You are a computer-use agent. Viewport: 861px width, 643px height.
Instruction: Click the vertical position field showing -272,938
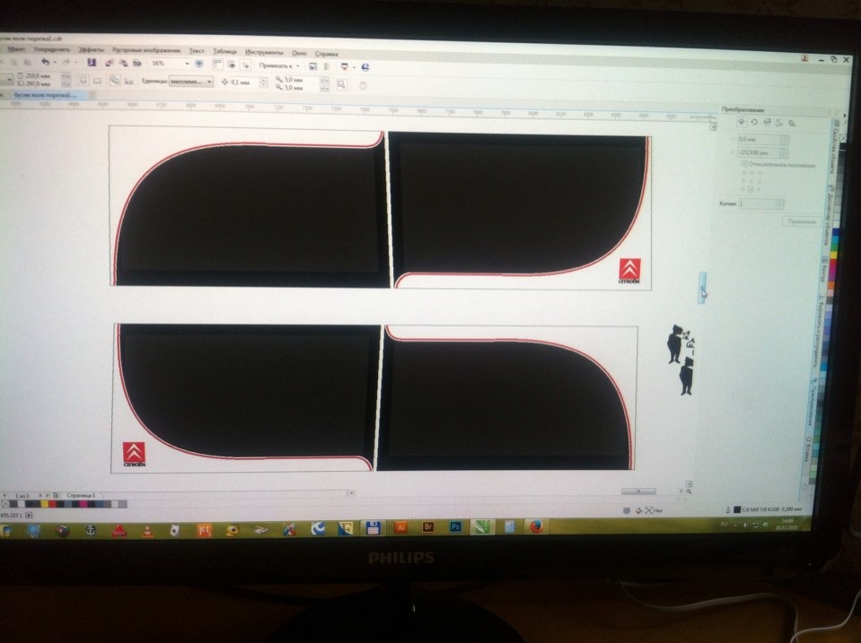(763, 153)
